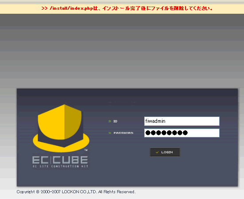
Task: Click the ID field label
Action: (x=115, y=121)
